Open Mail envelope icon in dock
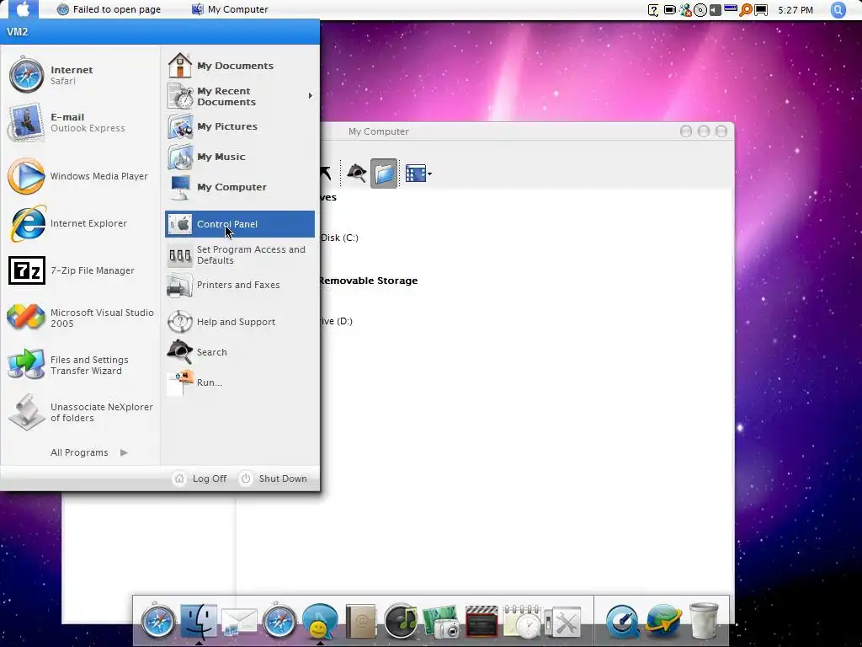The width and height of the screenshot is (862, 647). [x=239, y=623]
